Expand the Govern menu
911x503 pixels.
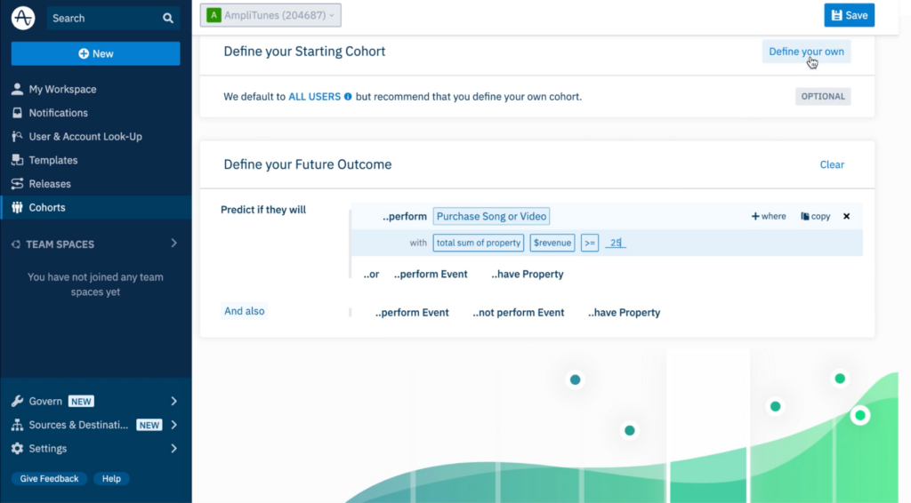click(173, 401)
